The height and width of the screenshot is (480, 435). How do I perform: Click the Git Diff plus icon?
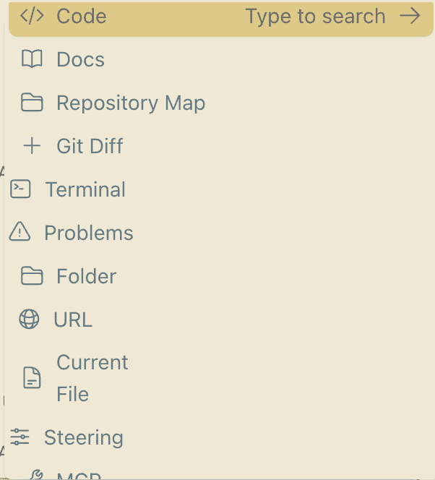tap(32, 146)
